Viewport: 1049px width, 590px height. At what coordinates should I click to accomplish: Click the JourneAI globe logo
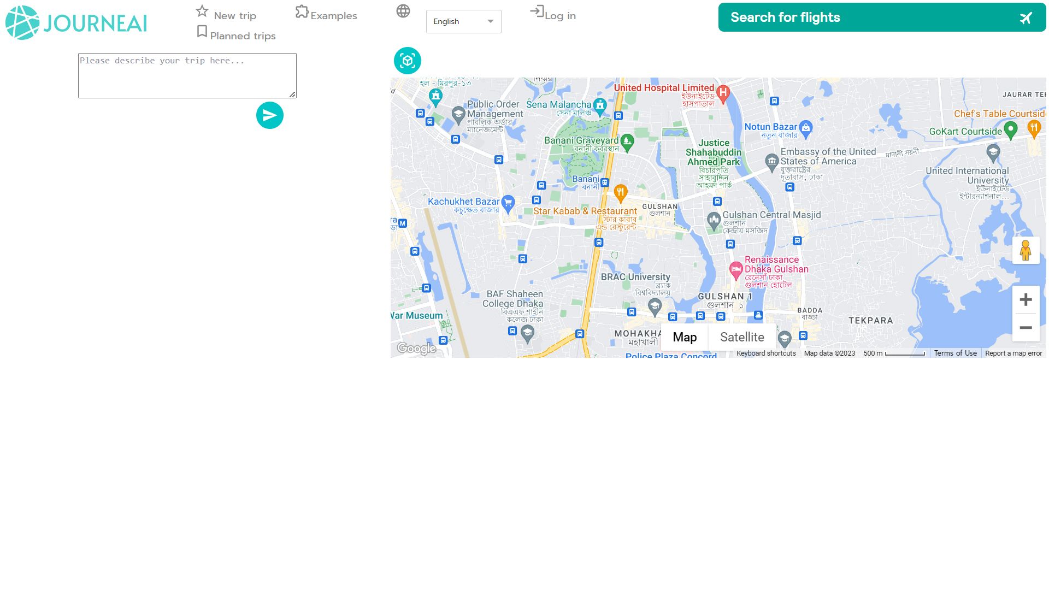22,22
